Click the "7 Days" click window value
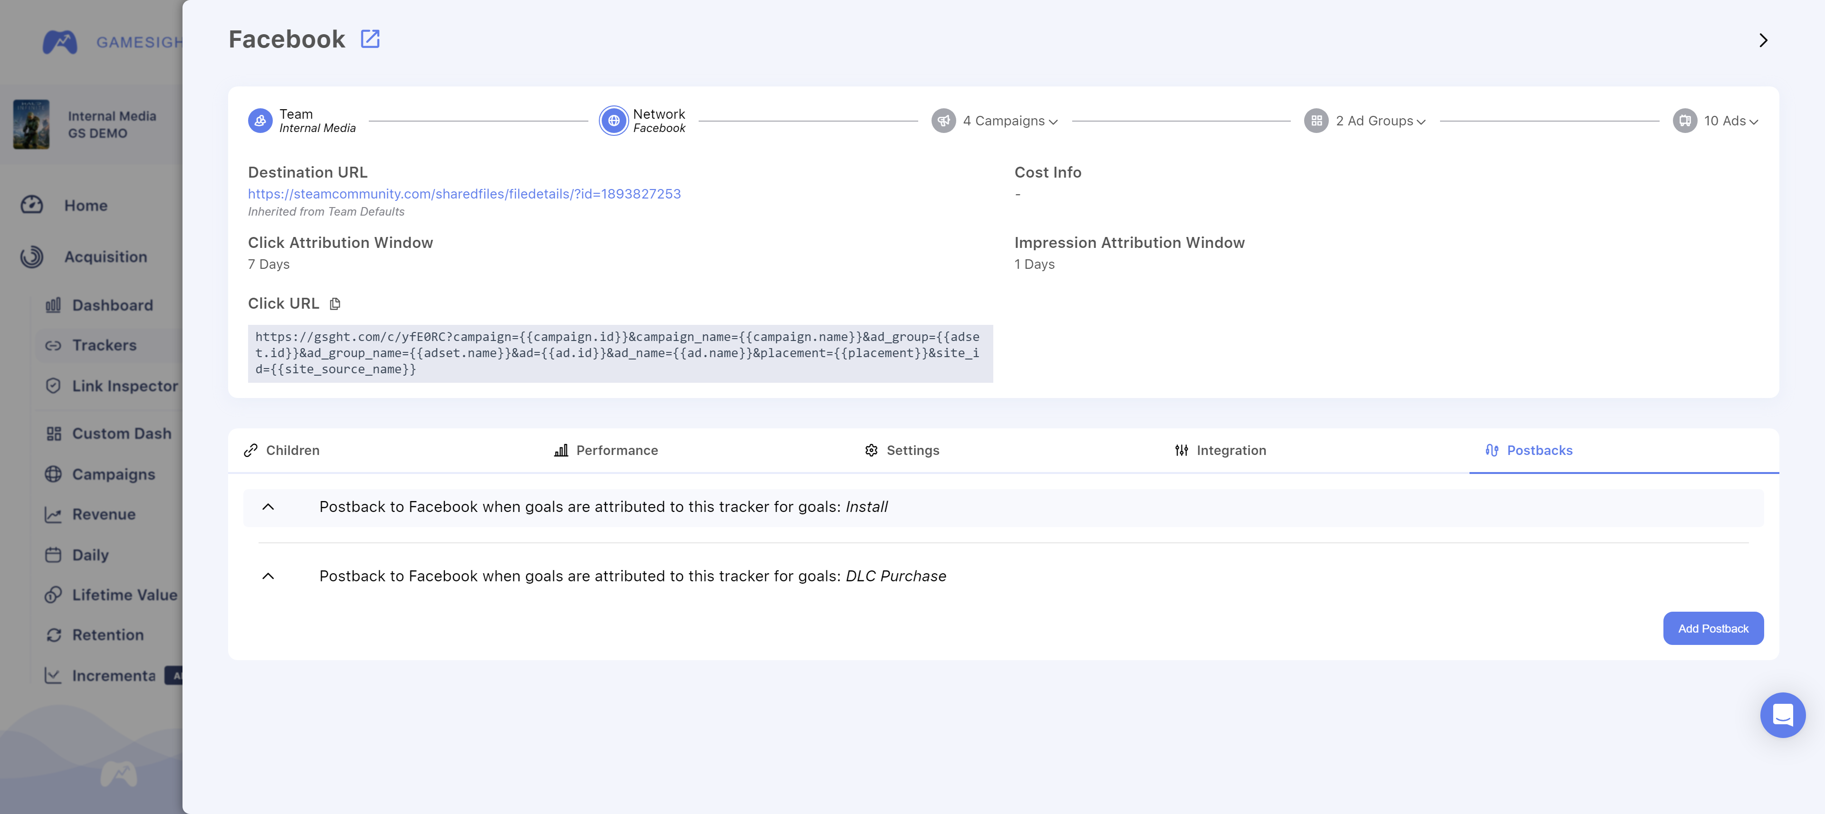Screen dimensions: 1825x814 pyautogui.click(x=269, y=265)
